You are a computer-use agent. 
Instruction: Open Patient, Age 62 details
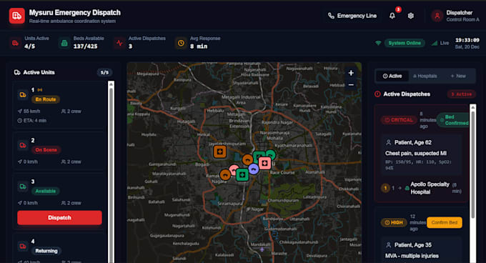click(413, 142)
